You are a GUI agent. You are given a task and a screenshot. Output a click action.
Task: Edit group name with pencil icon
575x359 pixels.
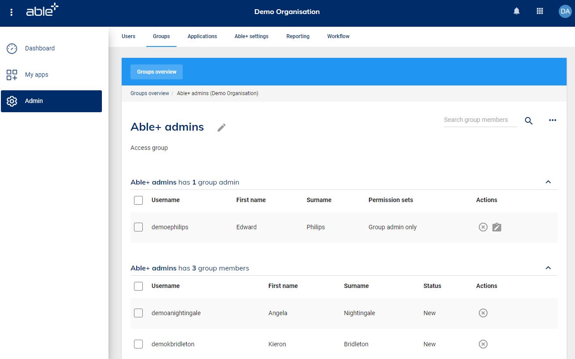pyautogui.click(x=221, y=128)
